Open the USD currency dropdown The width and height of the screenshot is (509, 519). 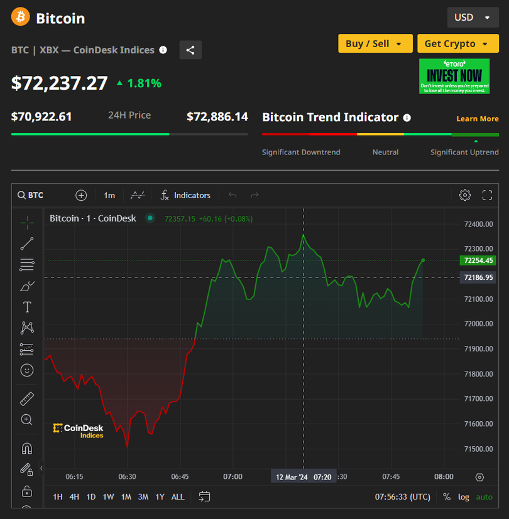click(x=472, y=18)
